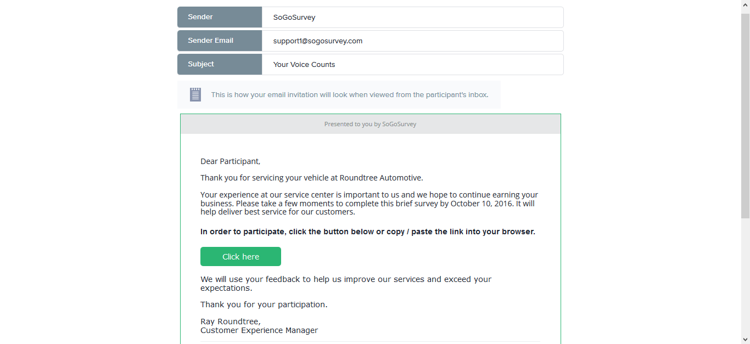Click the "Customer Experience Manager" title line

click(x=259, y=330)
